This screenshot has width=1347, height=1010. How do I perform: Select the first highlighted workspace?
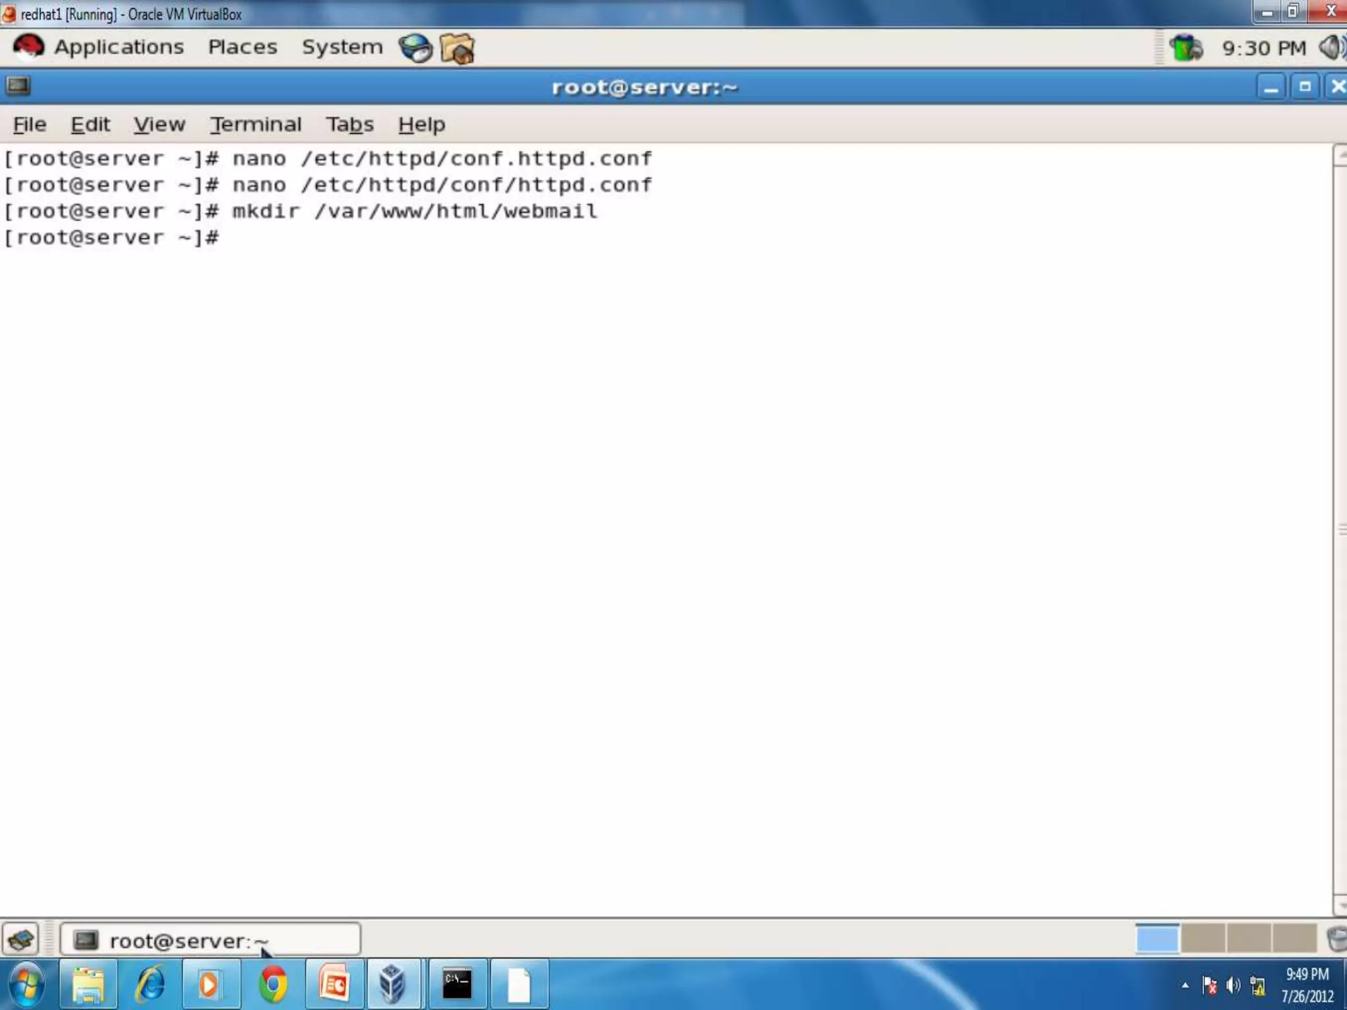pos(1158,938)
